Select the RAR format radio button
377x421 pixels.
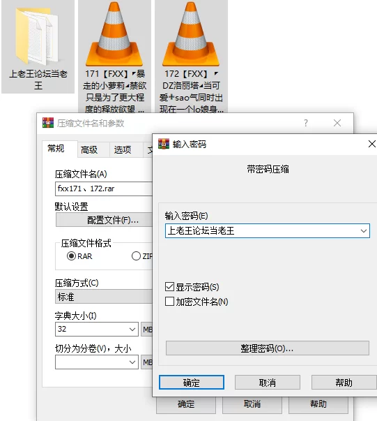click(x=71, y=256)
